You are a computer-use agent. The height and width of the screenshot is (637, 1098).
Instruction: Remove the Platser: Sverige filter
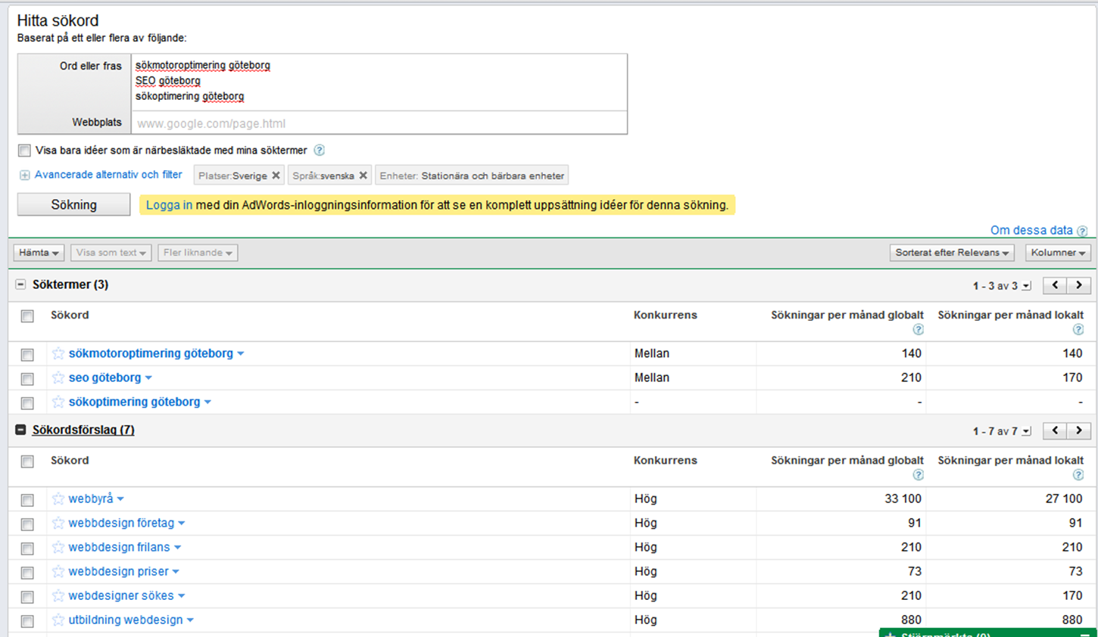click(276, 176)
